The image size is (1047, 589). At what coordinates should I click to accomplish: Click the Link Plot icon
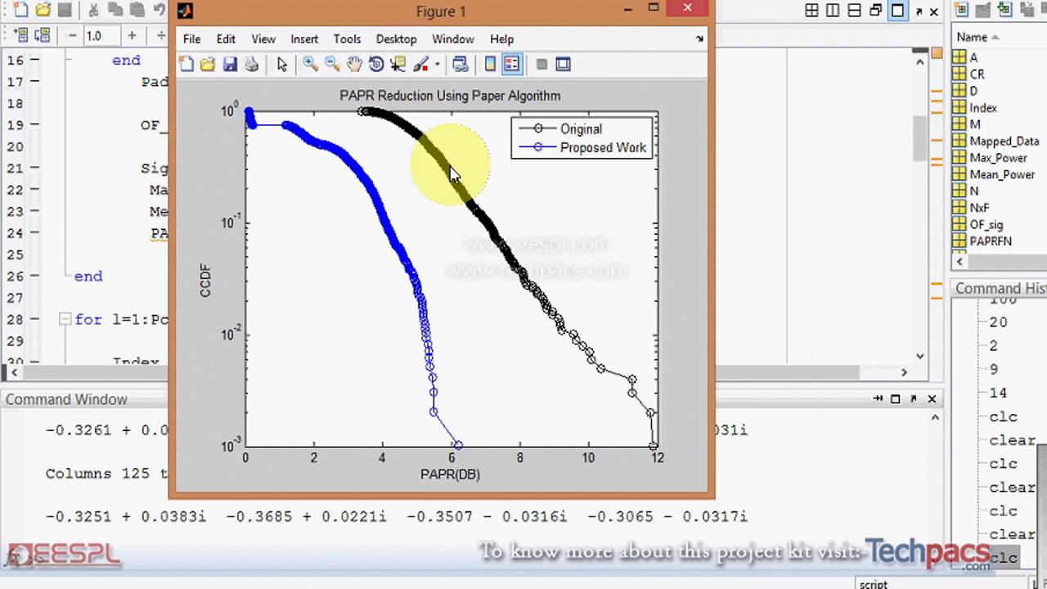460,64
